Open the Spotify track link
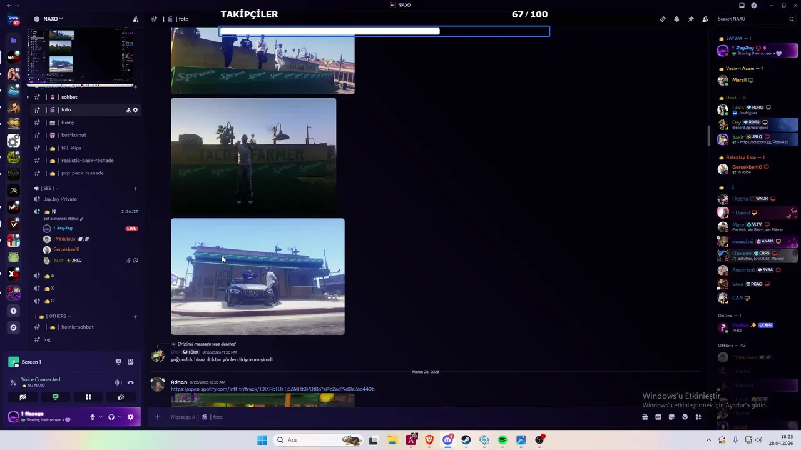 coord(273,389)
